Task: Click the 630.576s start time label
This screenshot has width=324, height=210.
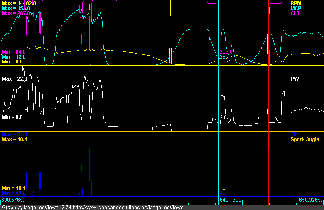Action: (12, 200)
